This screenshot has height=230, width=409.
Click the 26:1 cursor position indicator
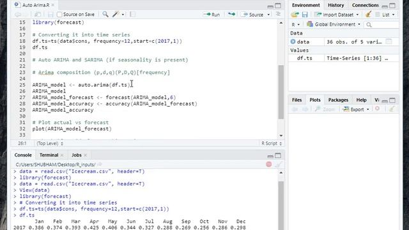click(x=22, y=143)
